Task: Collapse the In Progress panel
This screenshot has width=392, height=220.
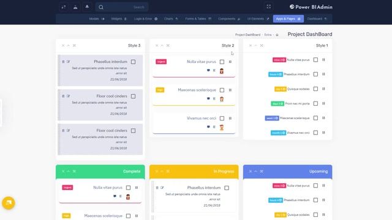Action: [162, 171]
